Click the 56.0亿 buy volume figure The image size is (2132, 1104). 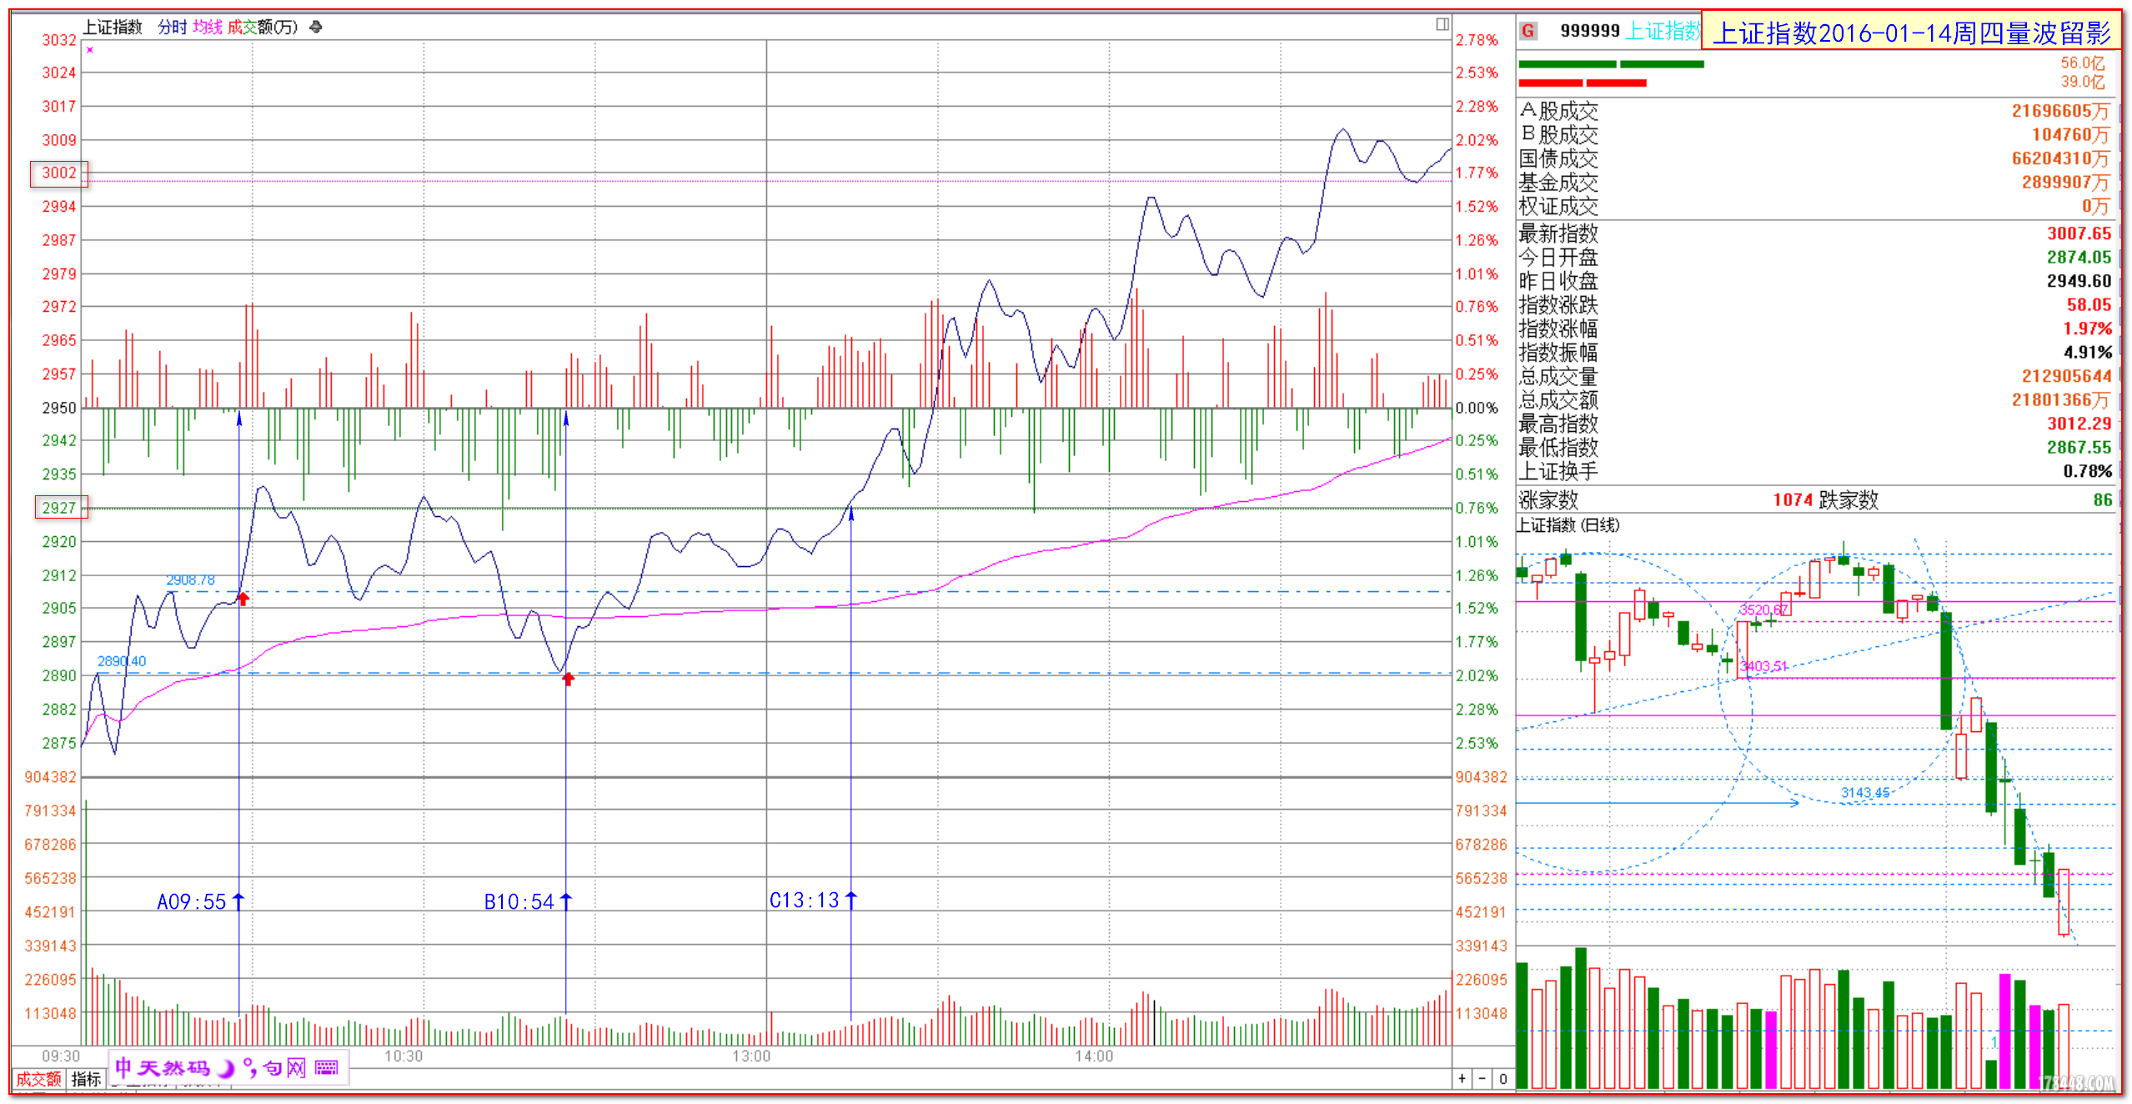pos(2082,63)
